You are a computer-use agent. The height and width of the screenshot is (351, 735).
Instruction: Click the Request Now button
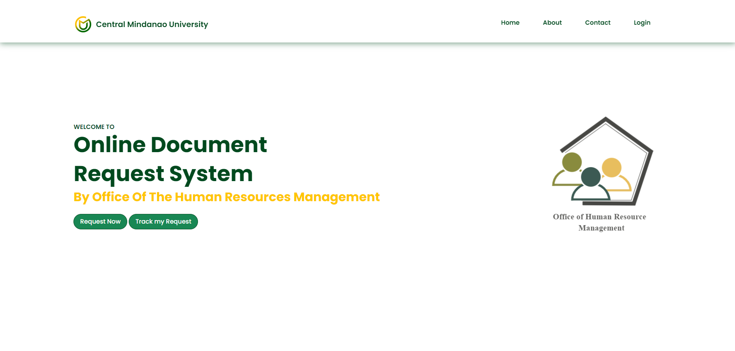[x=100, y=221]
